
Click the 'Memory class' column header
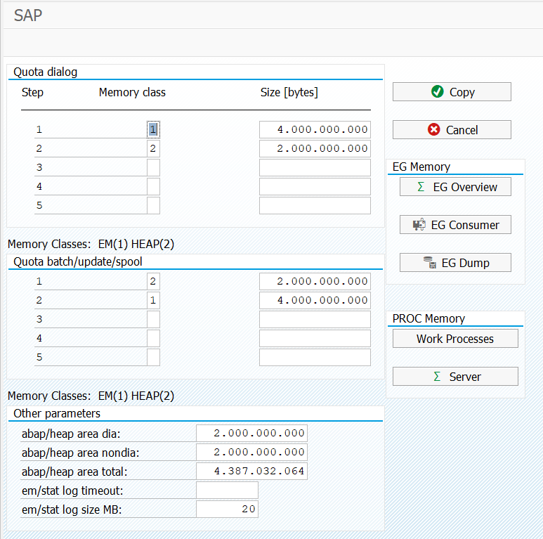pyautogui.click(x=132, y=93)
